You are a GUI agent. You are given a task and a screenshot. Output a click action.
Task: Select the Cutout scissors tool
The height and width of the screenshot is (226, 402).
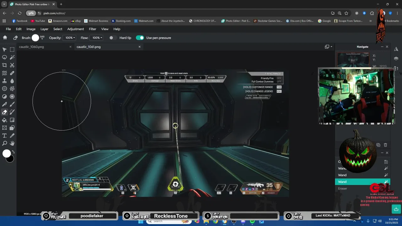12,65
